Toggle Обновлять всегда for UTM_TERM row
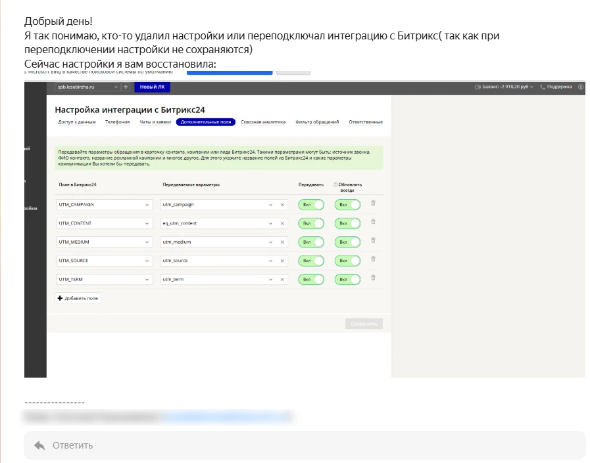Screen dimensions: 590x463 tap(348, 280)
